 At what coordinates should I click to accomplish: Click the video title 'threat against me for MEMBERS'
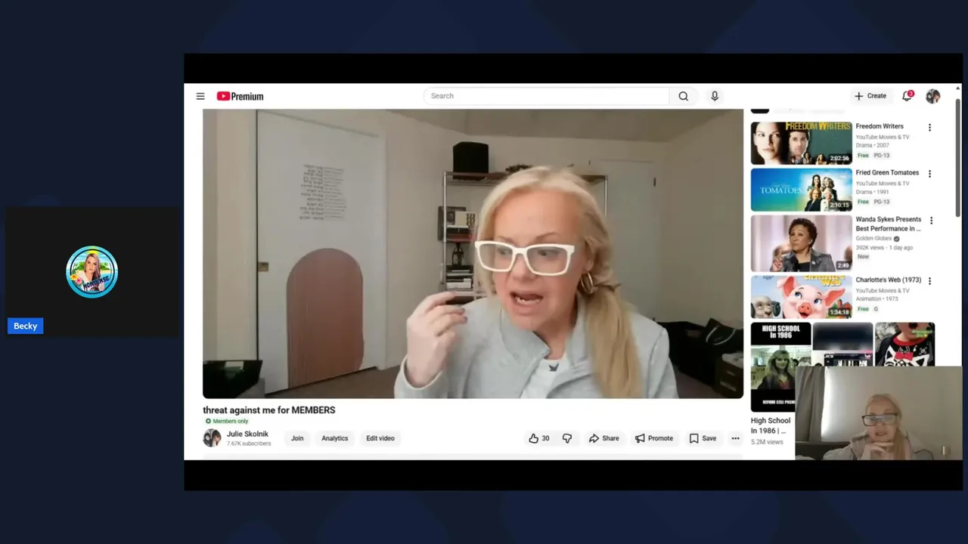point(269,410)
